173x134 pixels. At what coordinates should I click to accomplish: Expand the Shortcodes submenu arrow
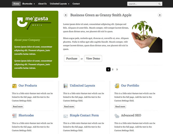[x=34, y=4]
